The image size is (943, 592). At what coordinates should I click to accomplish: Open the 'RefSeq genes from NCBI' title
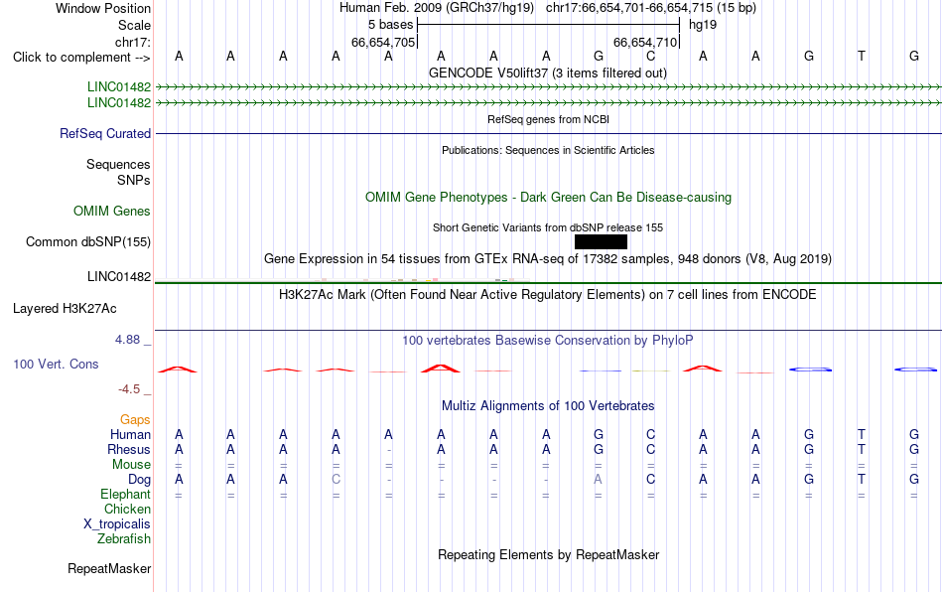[548, 120]
